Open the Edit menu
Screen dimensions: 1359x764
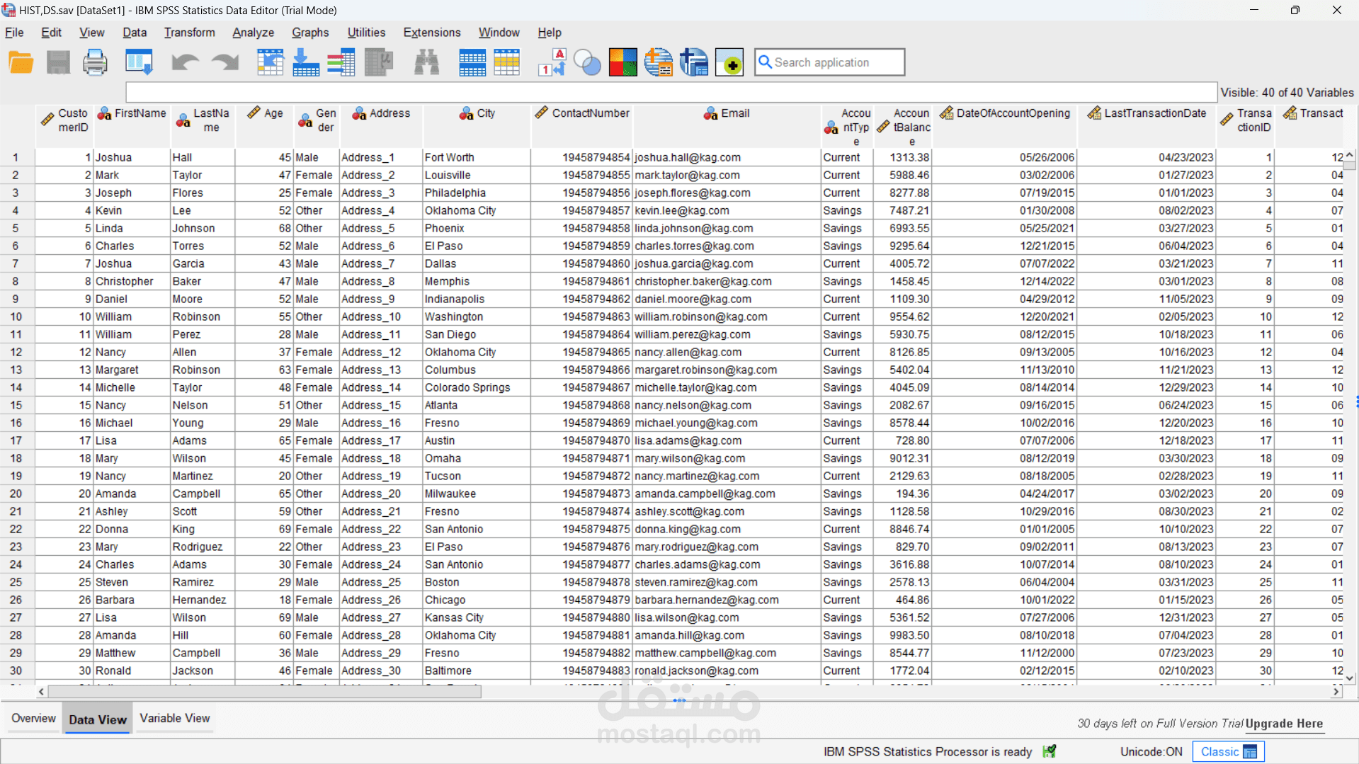[51, 33]
